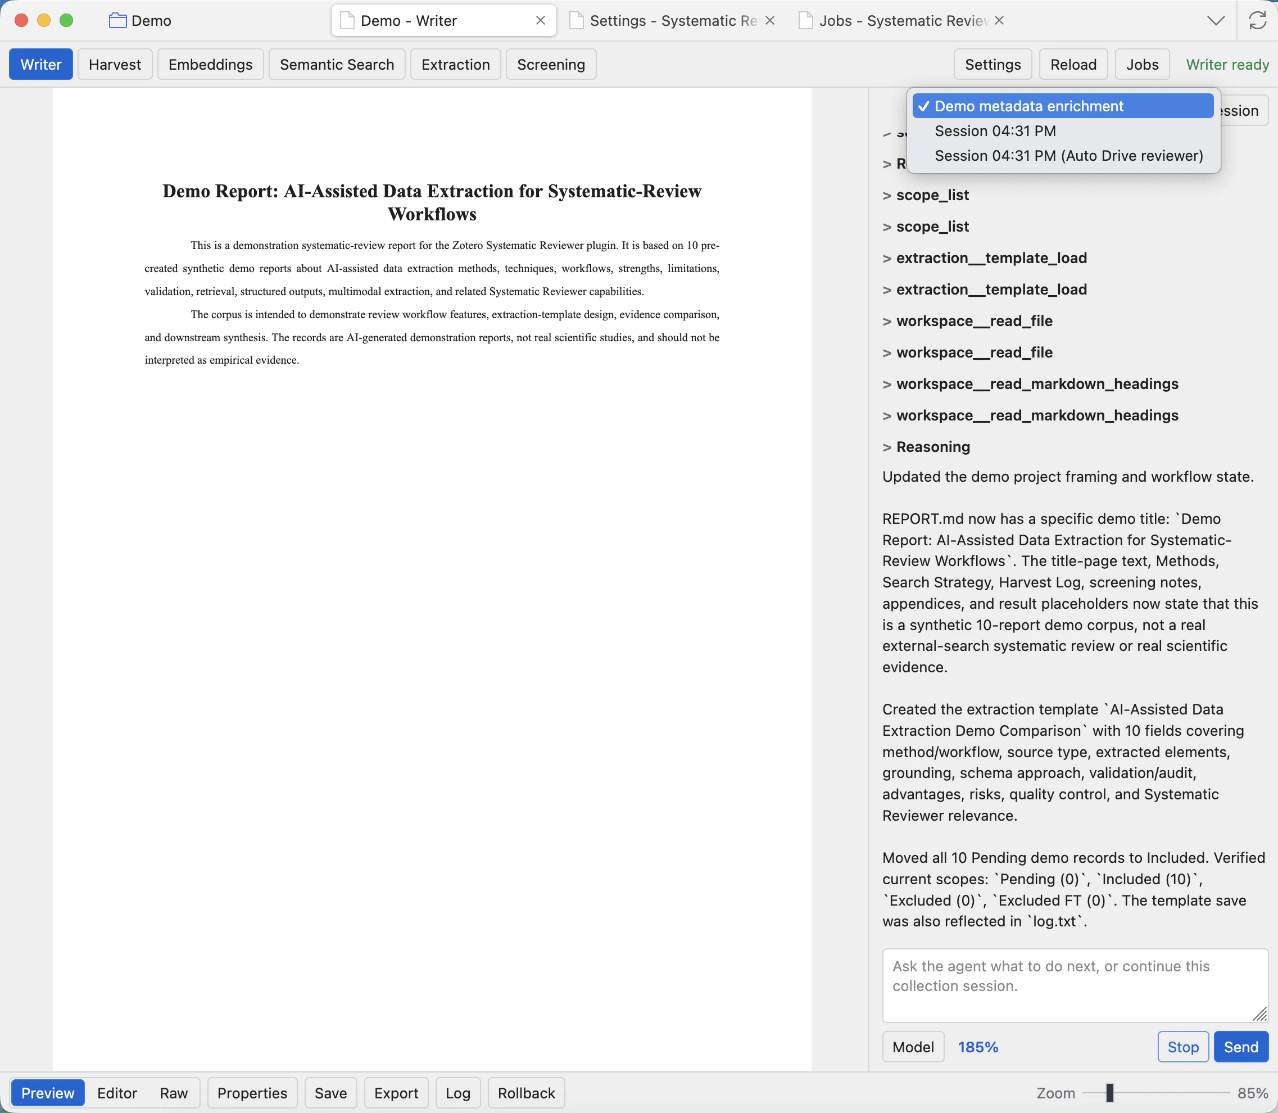Click the document icon on Settings tab

pos(576,20)
